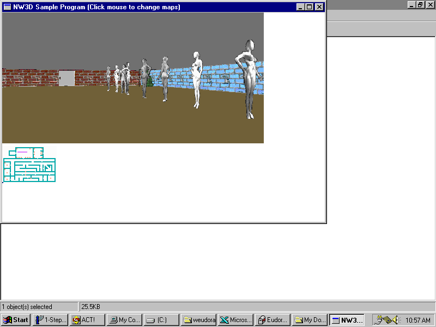Switch to the 1-Step taskbar button
The height and width of the screenshot is (327, 436).
tap(50, 320)
